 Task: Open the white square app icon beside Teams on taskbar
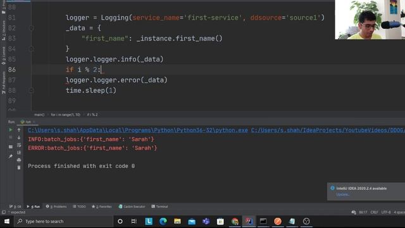click(220, 221)
